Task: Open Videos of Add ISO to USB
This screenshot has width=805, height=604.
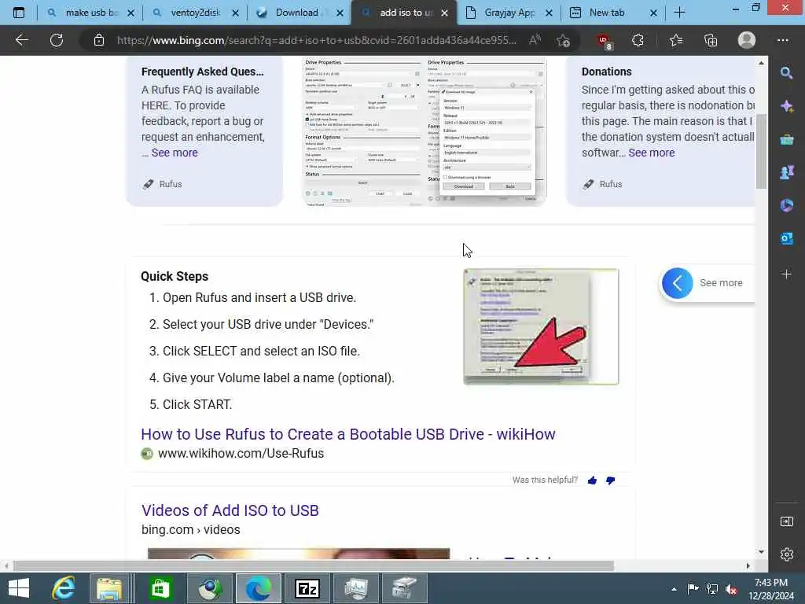Action: 230,510
